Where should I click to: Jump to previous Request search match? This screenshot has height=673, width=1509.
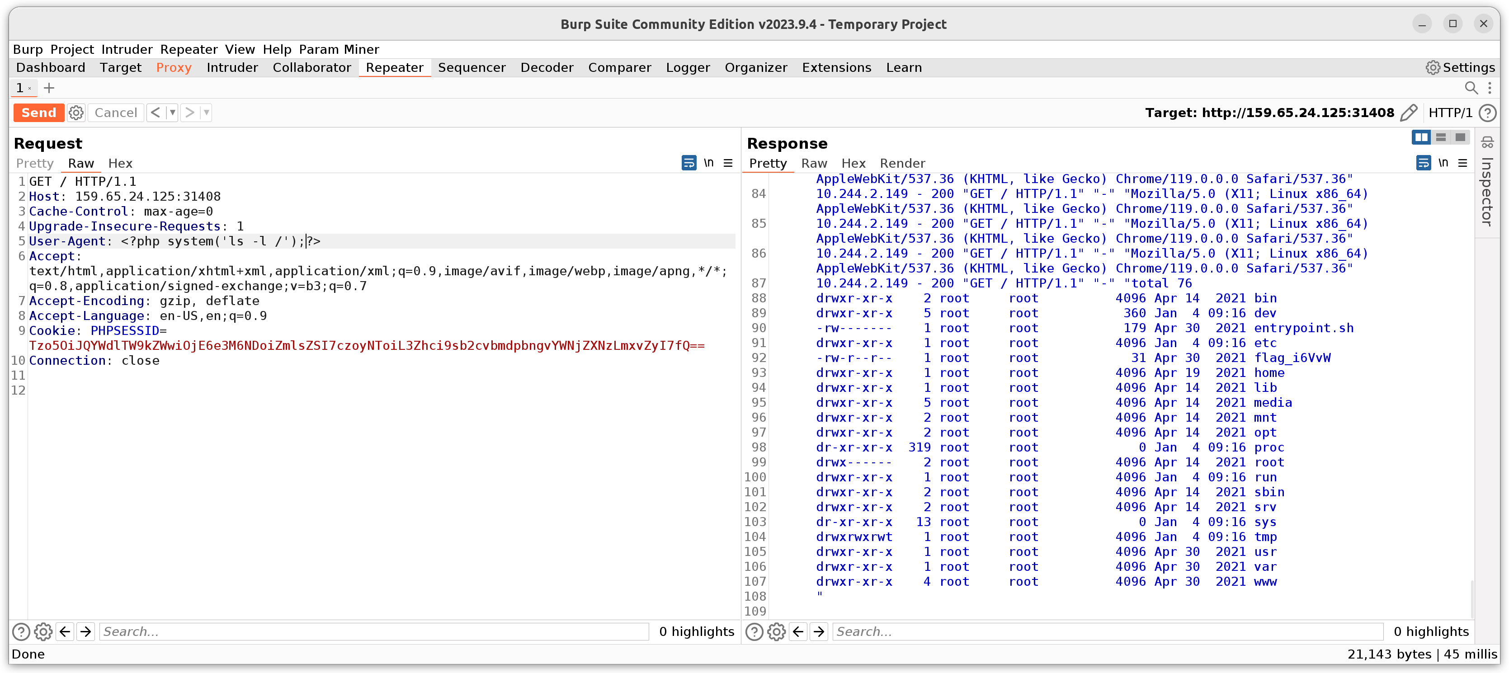coord(65,631)
